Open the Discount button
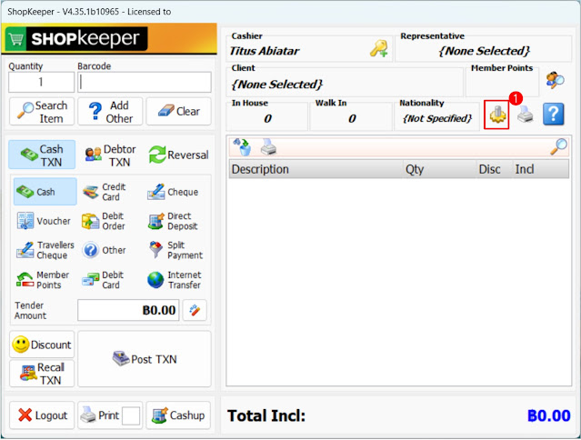581x440 pixels. 42,345
